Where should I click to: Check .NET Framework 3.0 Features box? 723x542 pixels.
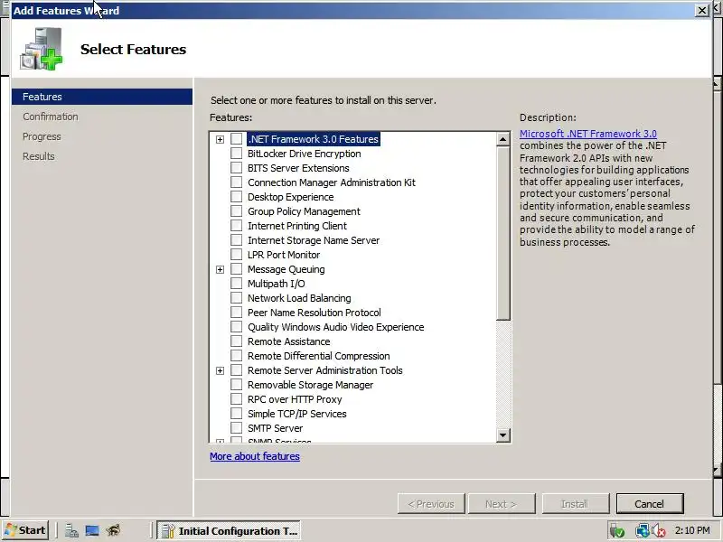236,139
